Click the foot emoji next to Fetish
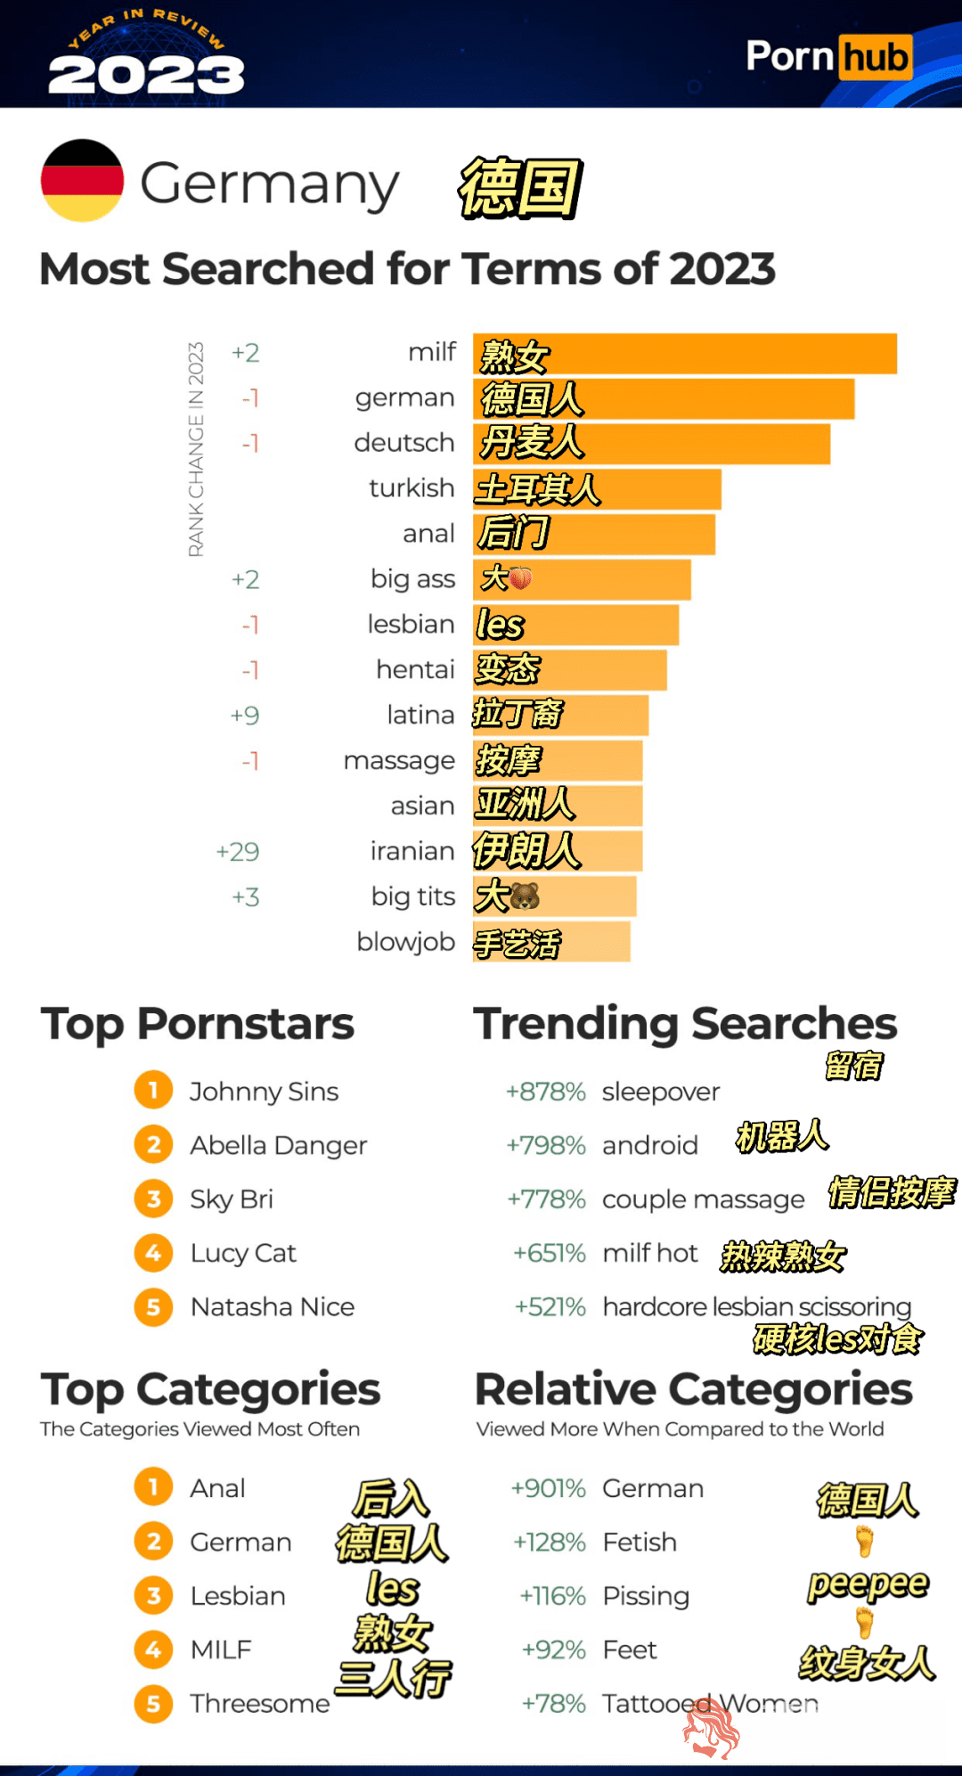 click(864, 1541)
